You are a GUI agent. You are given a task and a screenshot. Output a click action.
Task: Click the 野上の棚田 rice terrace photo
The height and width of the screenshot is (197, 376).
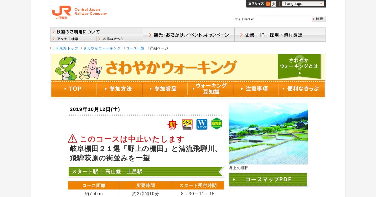click(268, 134)
